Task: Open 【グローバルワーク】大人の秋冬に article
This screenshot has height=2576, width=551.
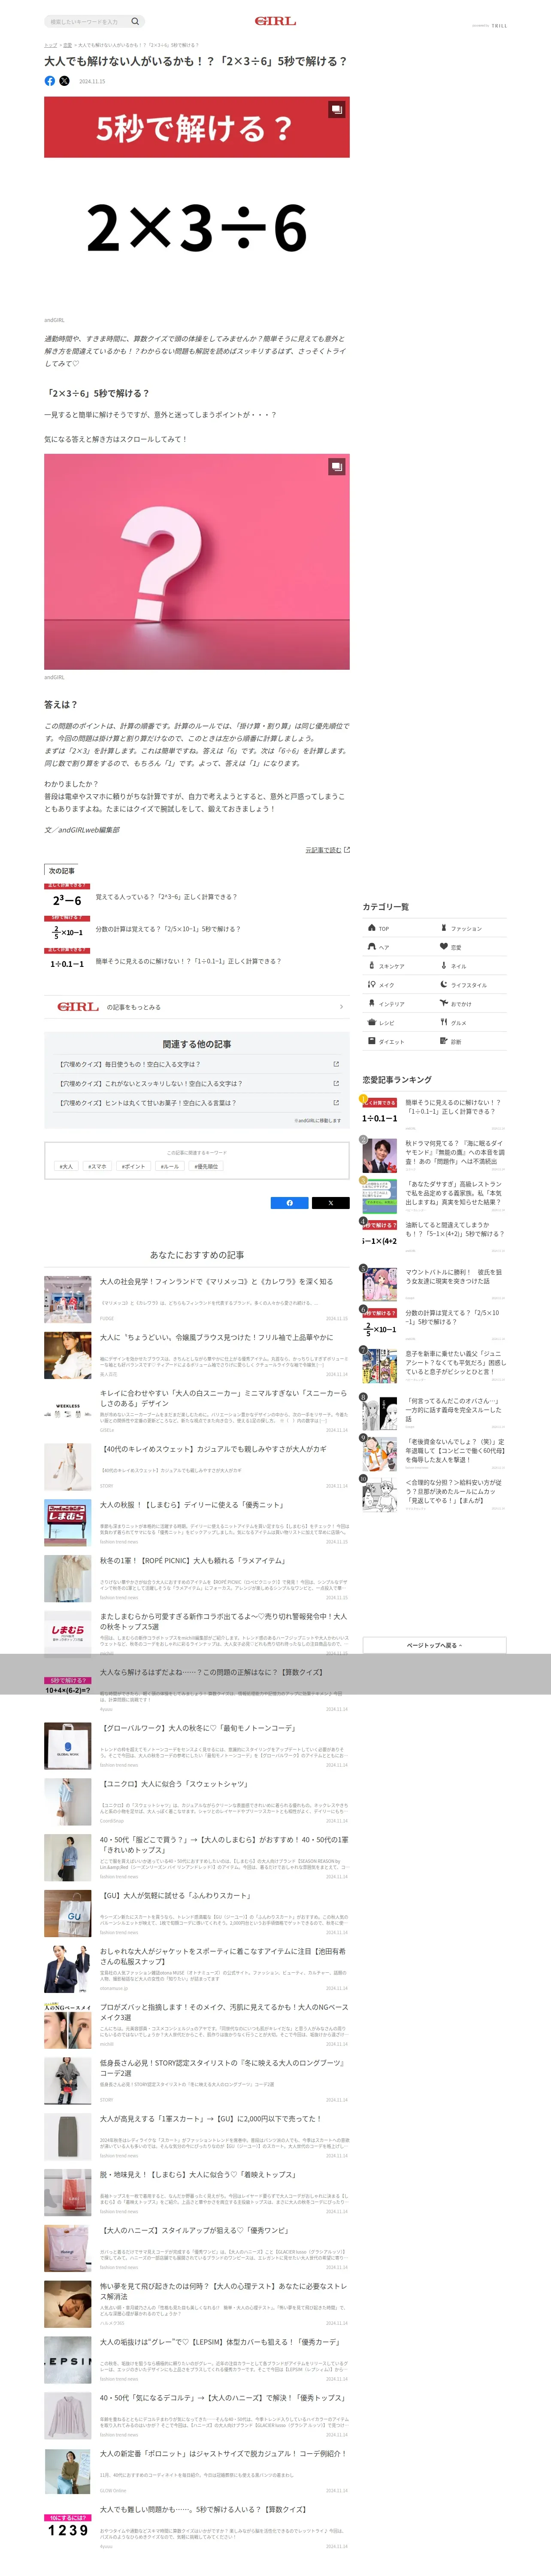Action: coord(198,1728)
